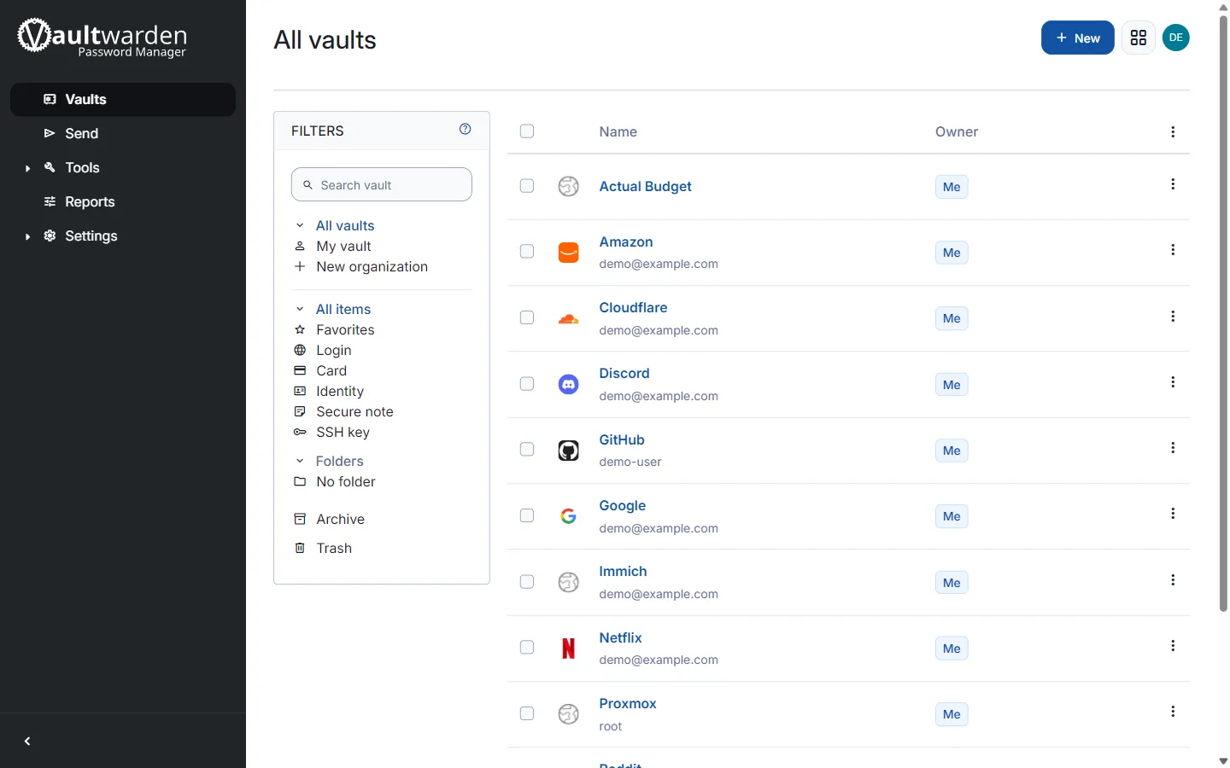Select Vaults in the sidebar
The image size is (1230, 768).
(x=123, y=100)
